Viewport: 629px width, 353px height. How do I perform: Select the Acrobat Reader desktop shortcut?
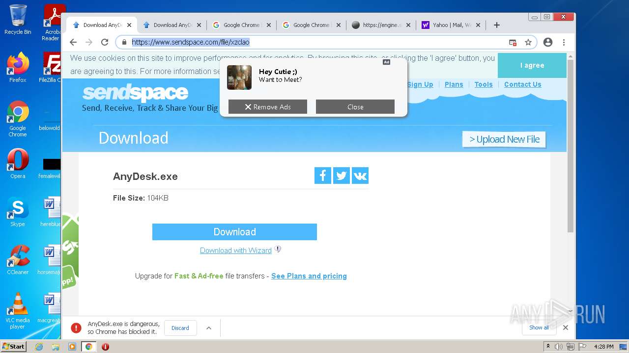pos(52,22)
